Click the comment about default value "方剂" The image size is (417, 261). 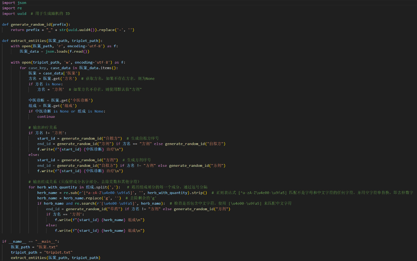point(106,90)
